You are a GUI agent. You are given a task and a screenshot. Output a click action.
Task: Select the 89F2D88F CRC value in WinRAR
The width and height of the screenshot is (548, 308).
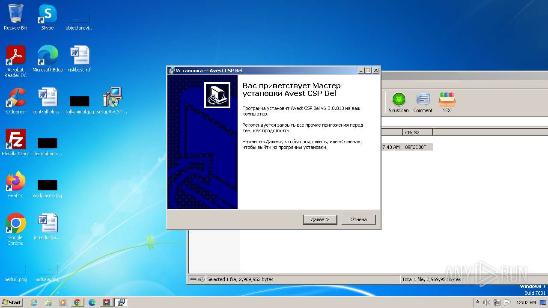point(415,147)
